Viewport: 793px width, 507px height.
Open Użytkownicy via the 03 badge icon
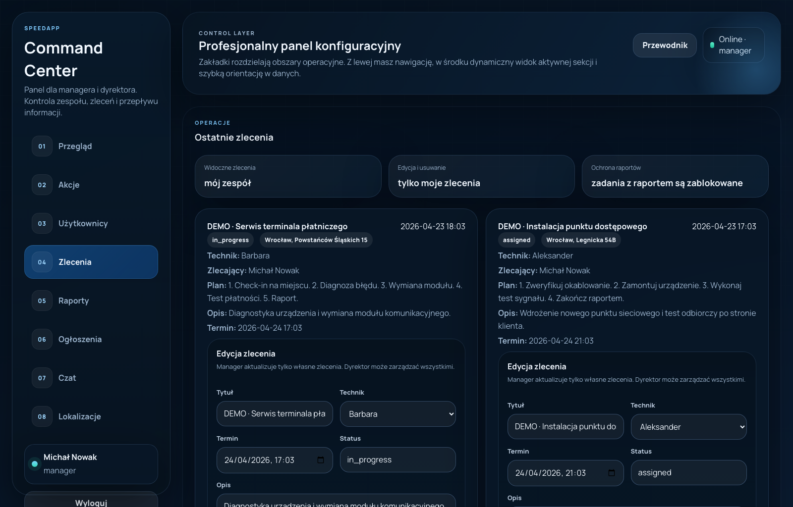point(42,223)
